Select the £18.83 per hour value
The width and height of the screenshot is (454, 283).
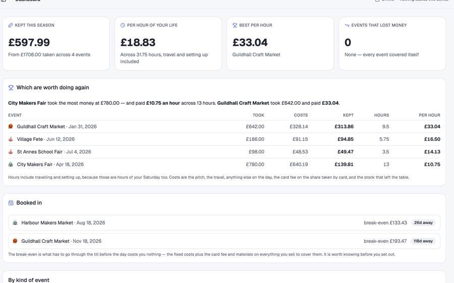138,42
